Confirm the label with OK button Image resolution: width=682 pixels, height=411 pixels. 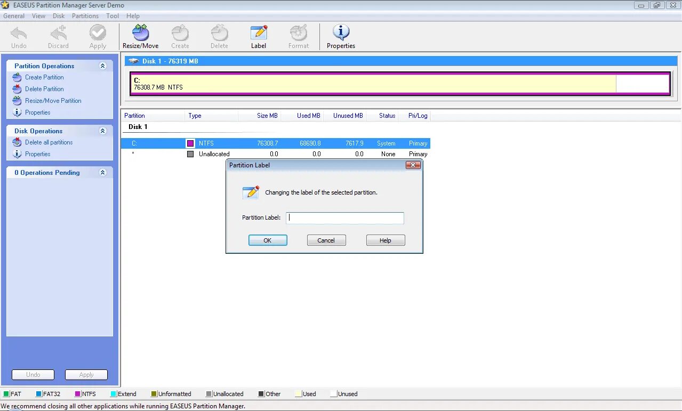pyautogui.click(x=268, y=240)
